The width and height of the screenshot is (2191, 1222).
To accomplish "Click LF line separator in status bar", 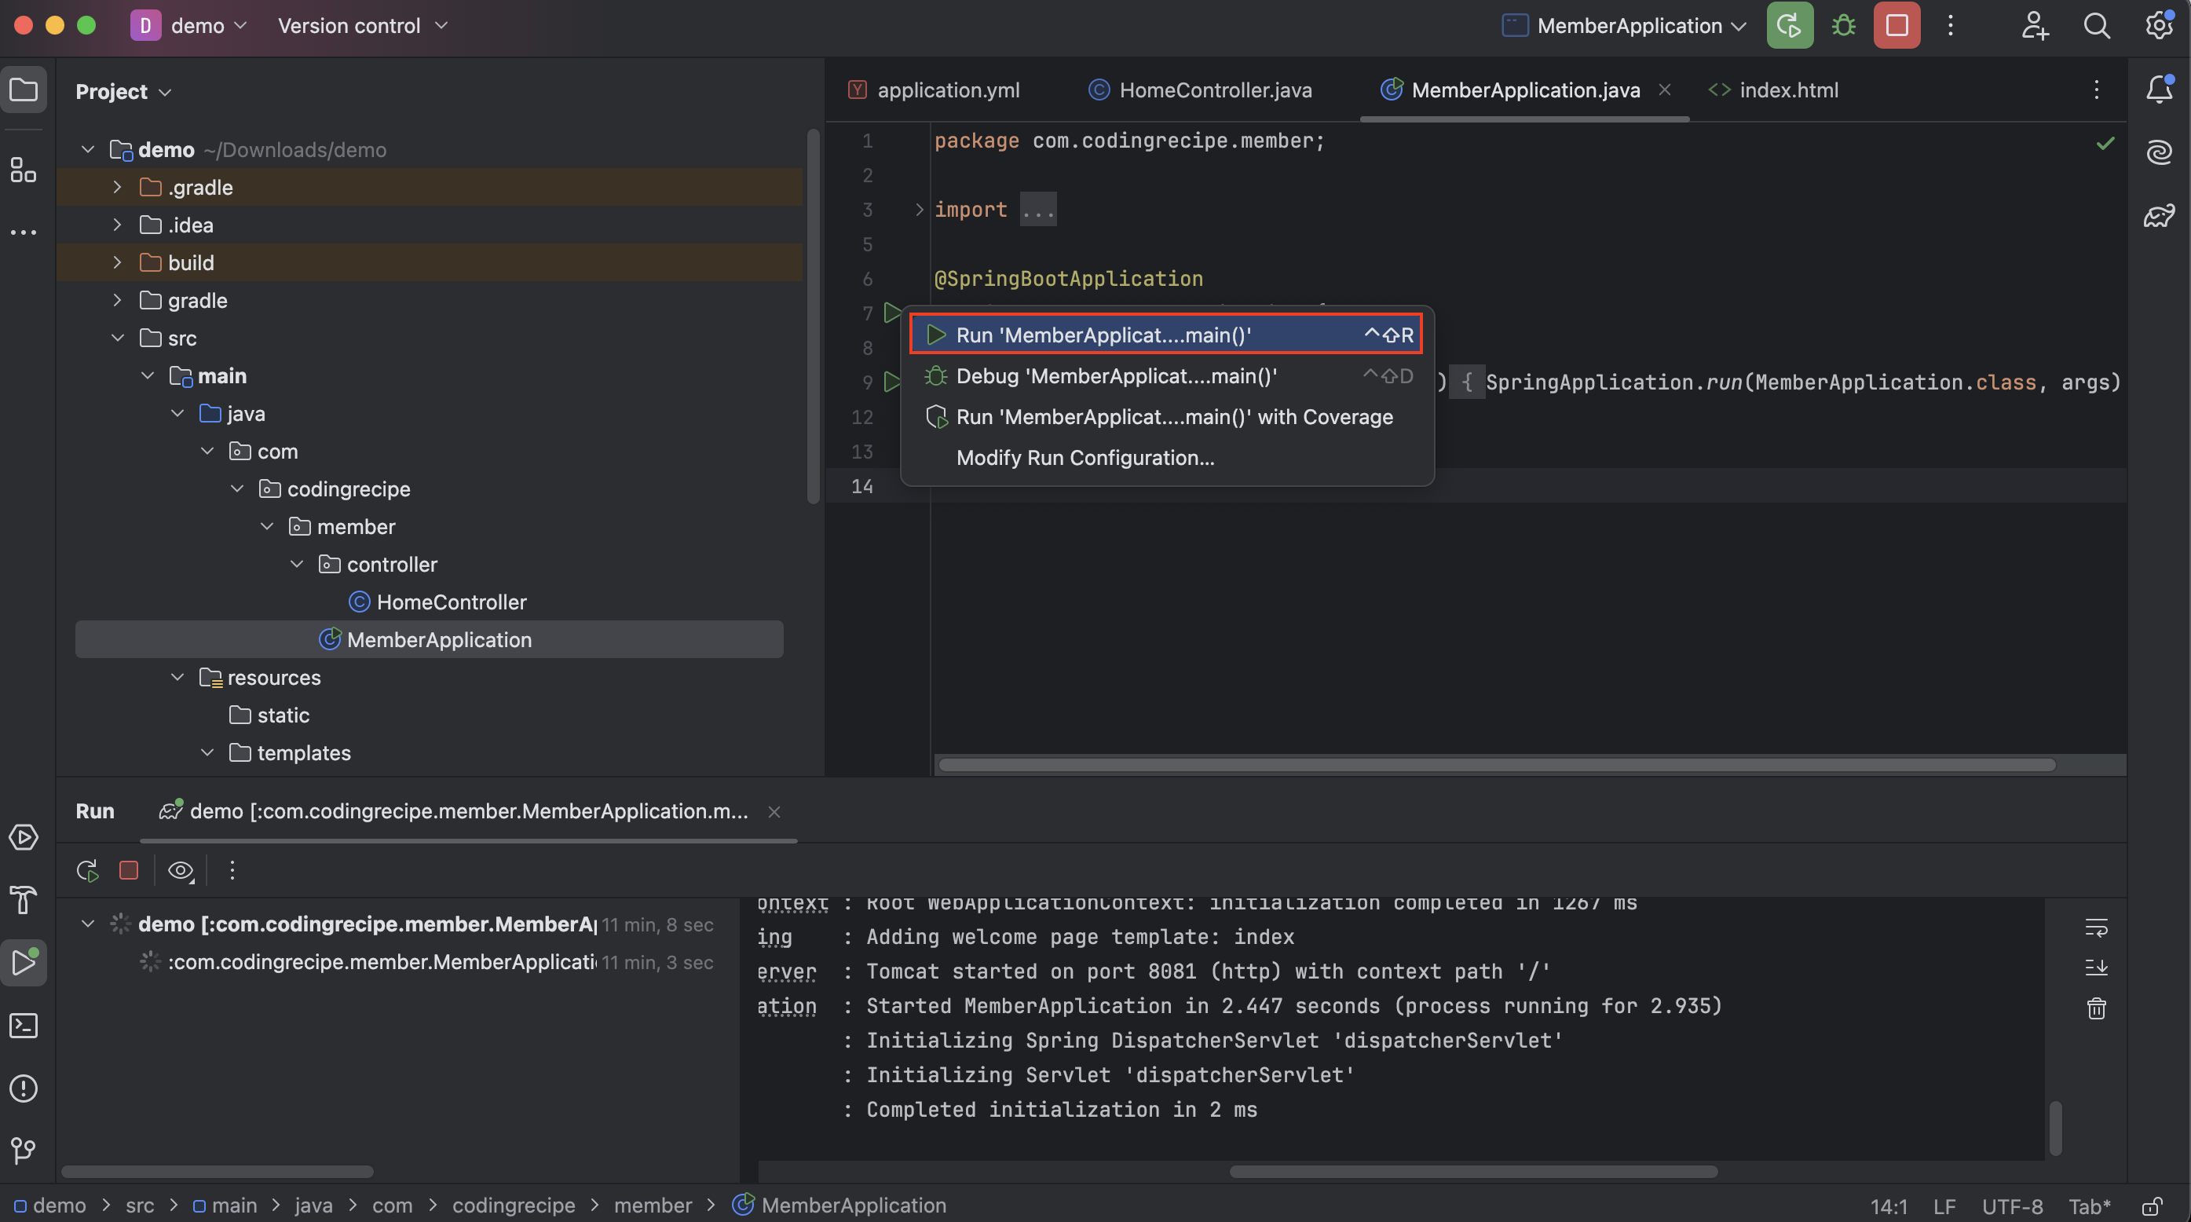I will (x=1944, y=1206).
